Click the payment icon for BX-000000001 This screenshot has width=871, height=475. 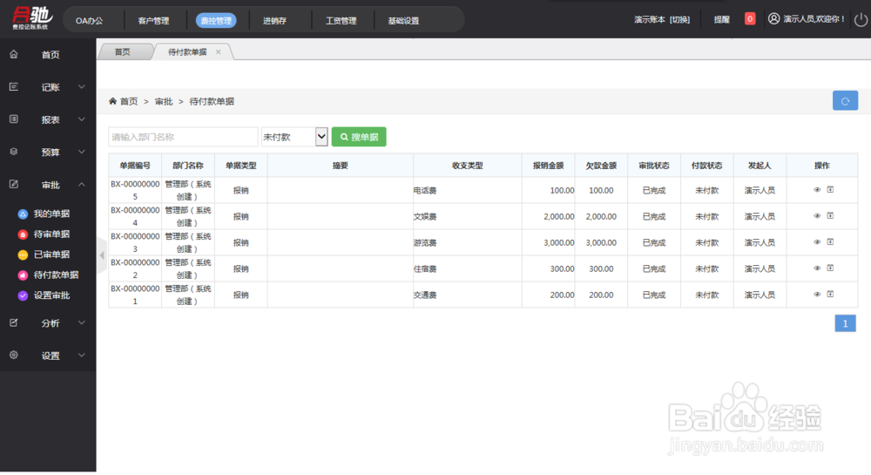(x=830, y=294)
